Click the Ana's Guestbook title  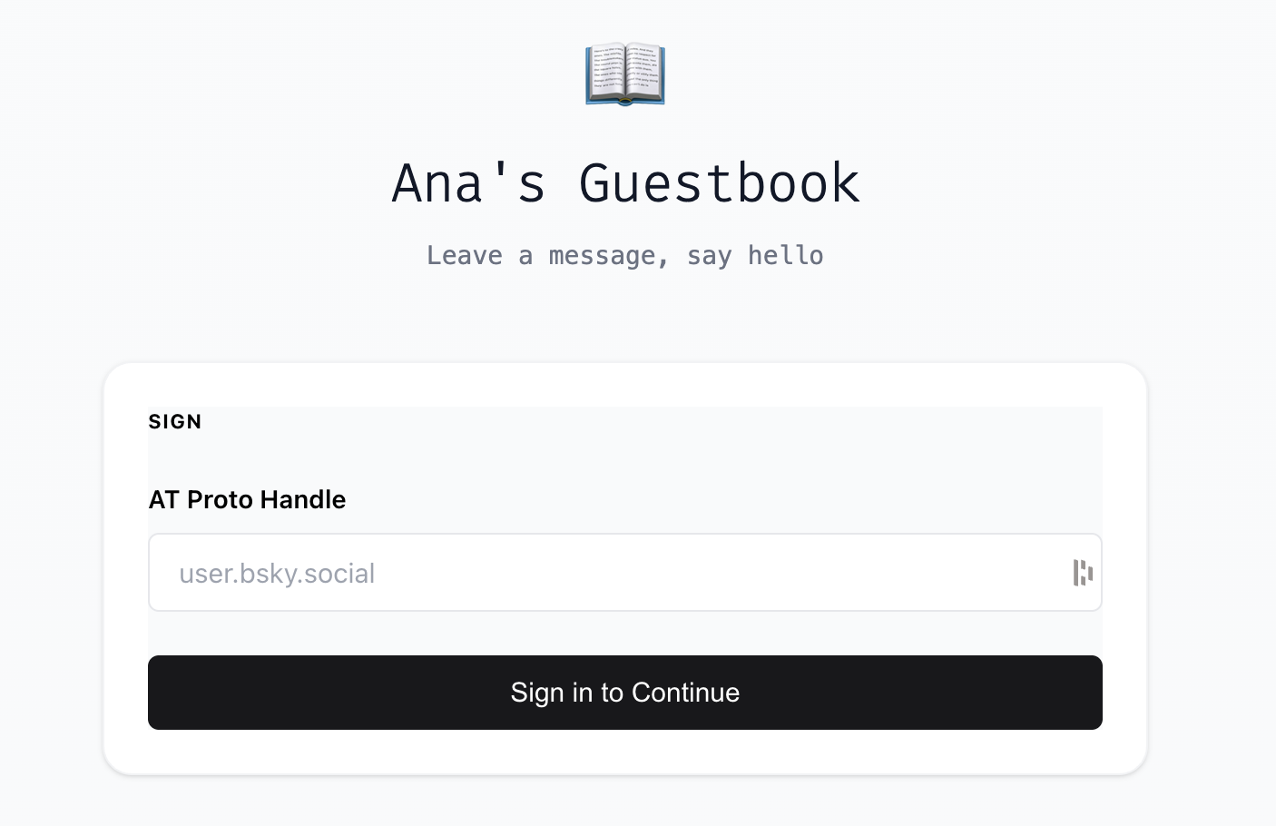[x=625, y=183]
